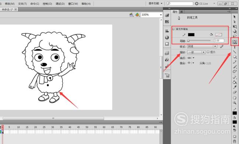Toggle the snap-to-objects magnet option
The image size is (239, 144).
click(x=235, y=141)
